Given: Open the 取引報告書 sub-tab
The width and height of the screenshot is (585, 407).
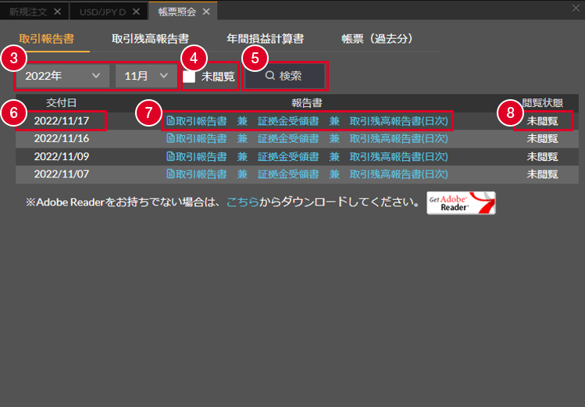Looking at the screenshot, I should [x=47, y=39].
